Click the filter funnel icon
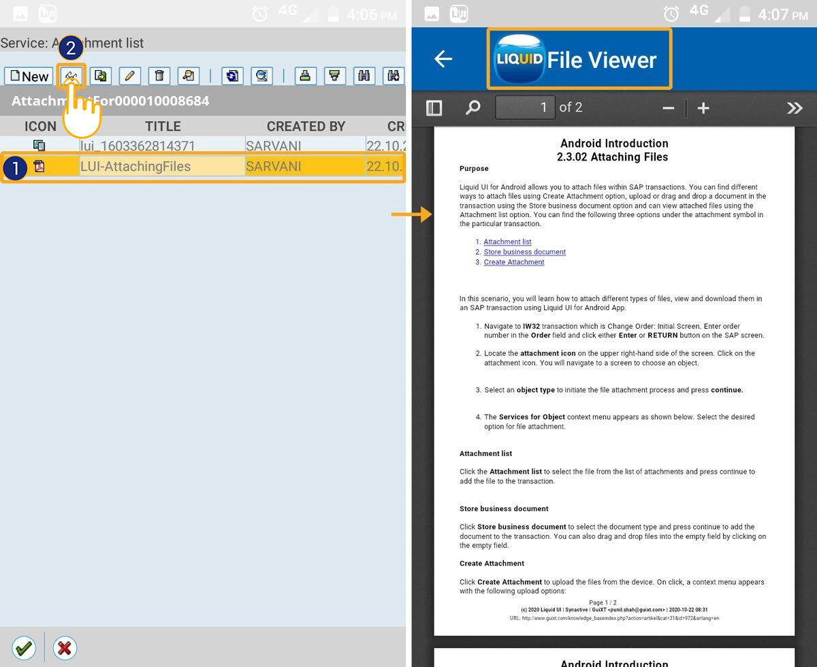Screen dimensions: 817x667 (x=334, y=76)
